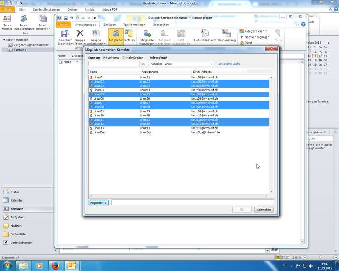Screen dimensions: 339x271
Task: Switch to the Einfügen ribbon tab
Action: coord(110,25)
